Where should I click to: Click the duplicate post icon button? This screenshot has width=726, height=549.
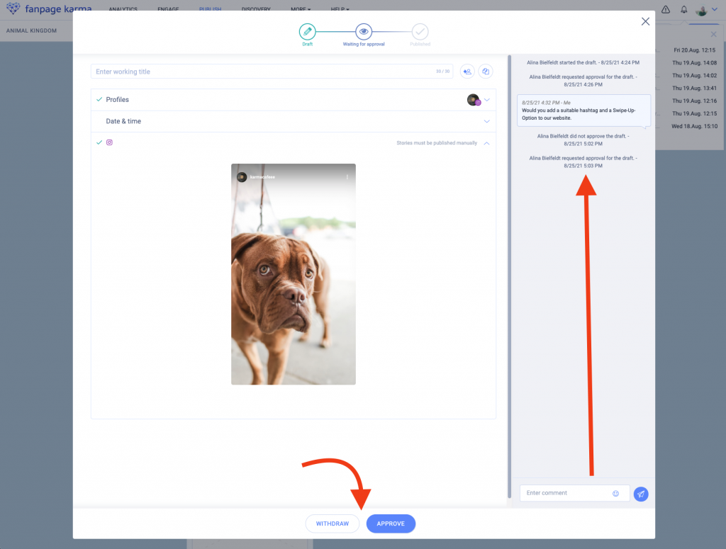click(486, 72)
